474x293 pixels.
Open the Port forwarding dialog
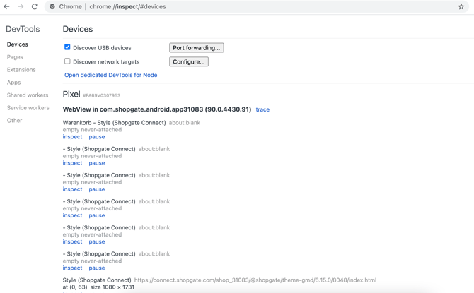(197, 48)
